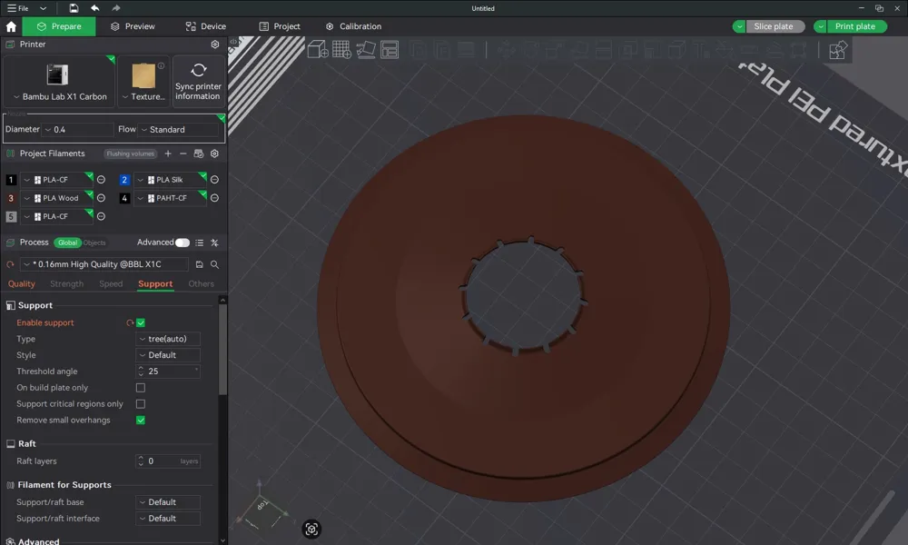Click the Flushing volumes button
The width and height of the screenshot is (908, 545).
click(130, 154)
